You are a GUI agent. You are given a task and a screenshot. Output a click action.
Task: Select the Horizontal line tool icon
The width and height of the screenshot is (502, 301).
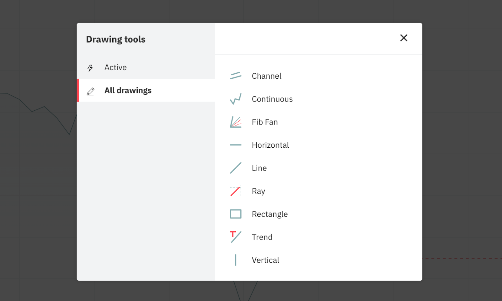coord(236,145)
